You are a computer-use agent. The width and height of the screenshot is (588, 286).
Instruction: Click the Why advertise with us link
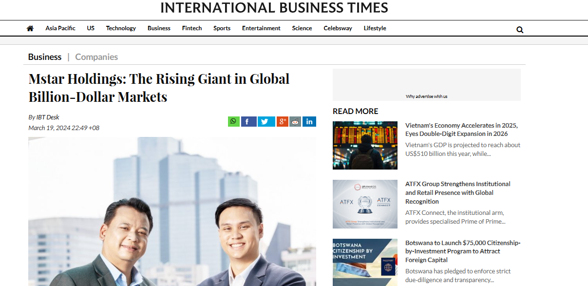point(428,96)
